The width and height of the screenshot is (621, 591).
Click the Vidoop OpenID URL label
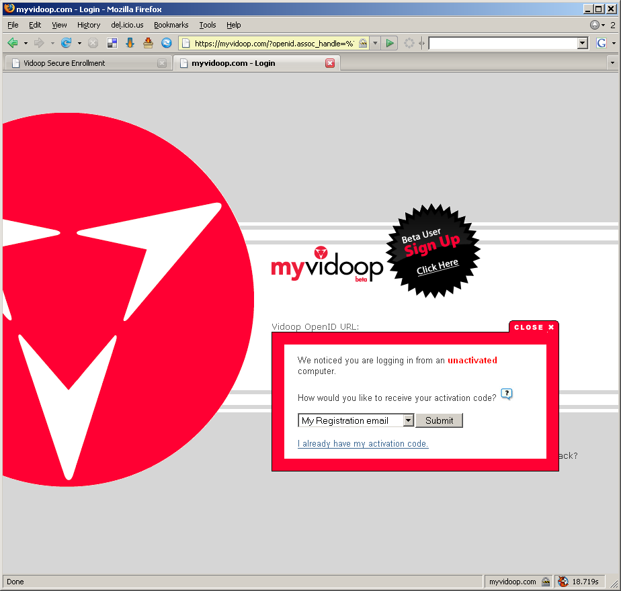click(315, 326)
